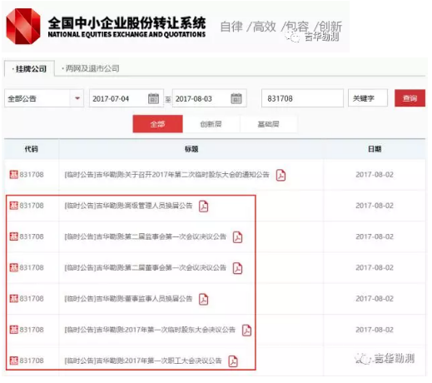Click code 831708 in 股东大会的通知公告 row
The width and height of the screenshot is (432, 383).
32,175
